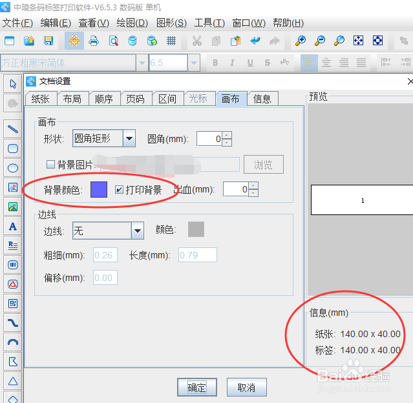The image size is (413, 403).
Task: Select the ellipse drawing tool
Action: (x=13, y=168)
